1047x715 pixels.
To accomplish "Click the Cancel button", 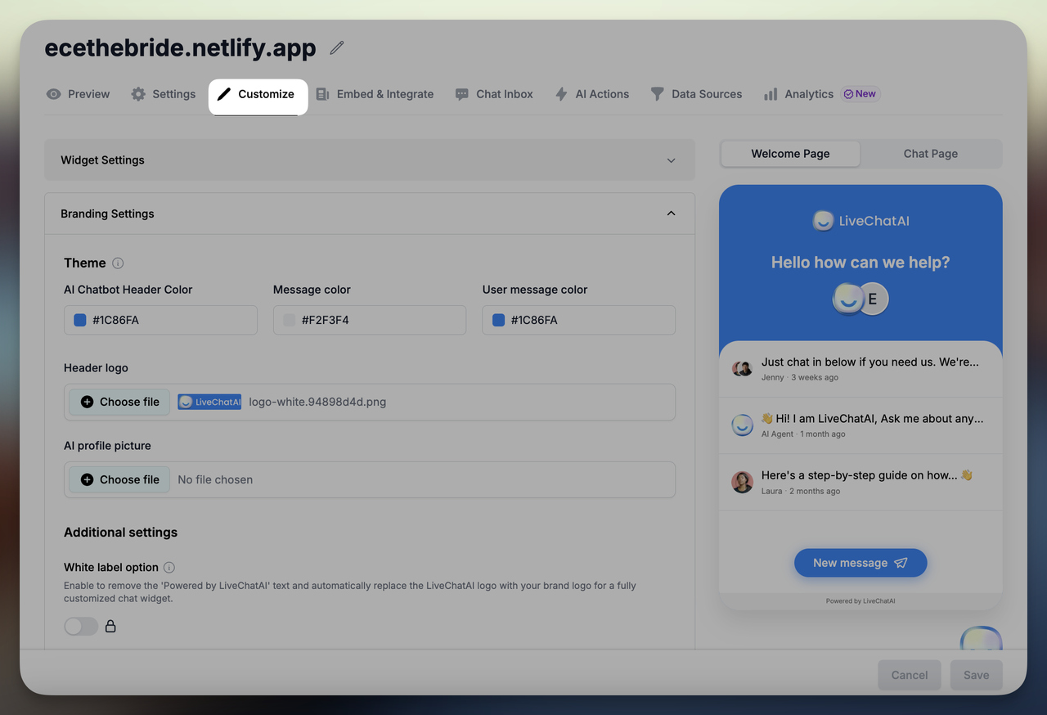I will coord(910,675).
